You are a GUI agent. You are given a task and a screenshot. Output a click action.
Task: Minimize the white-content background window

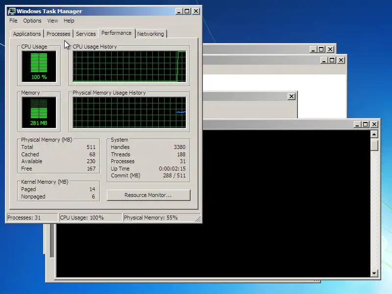[x=324, y=60]
